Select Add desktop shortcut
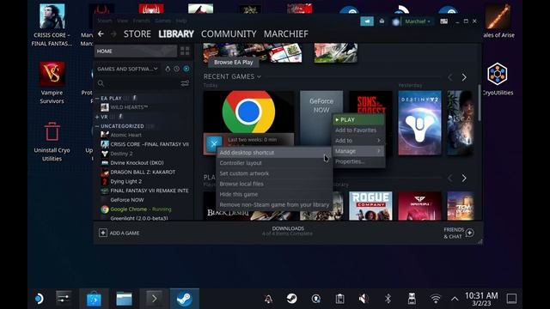The image size is (550, 309). tap(274, 153)
